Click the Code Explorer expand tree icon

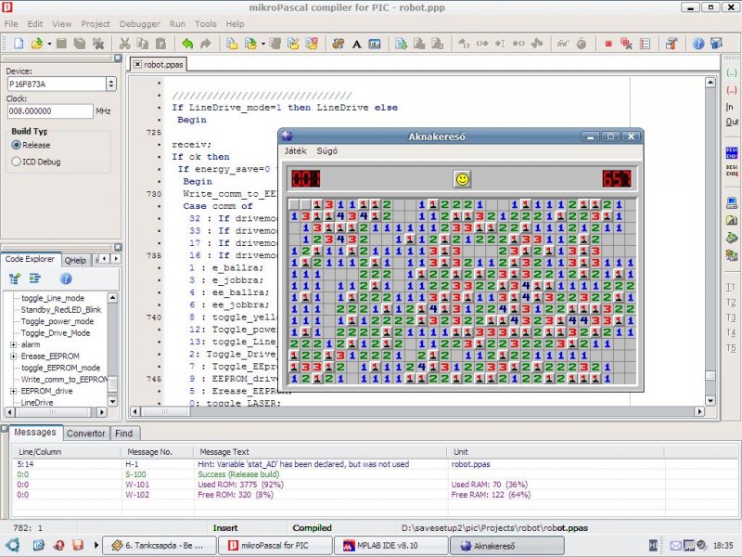click(x=15, y=278)
